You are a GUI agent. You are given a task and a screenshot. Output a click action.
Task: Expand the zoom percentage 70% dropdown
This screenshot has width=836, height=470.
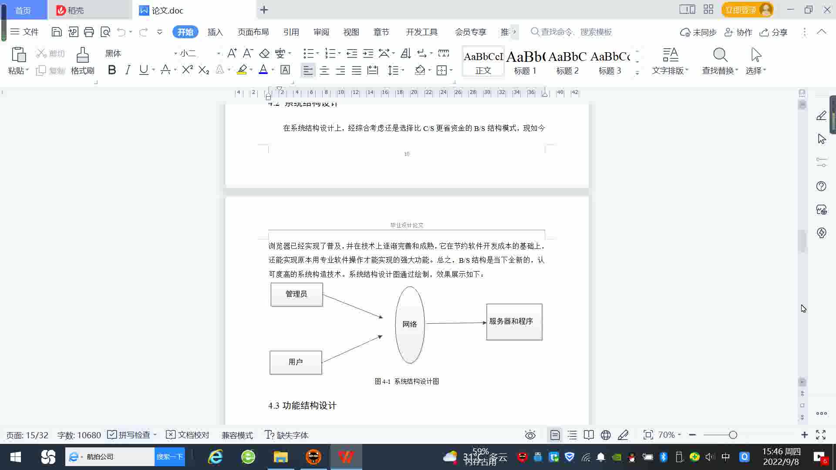coord(669,435)
